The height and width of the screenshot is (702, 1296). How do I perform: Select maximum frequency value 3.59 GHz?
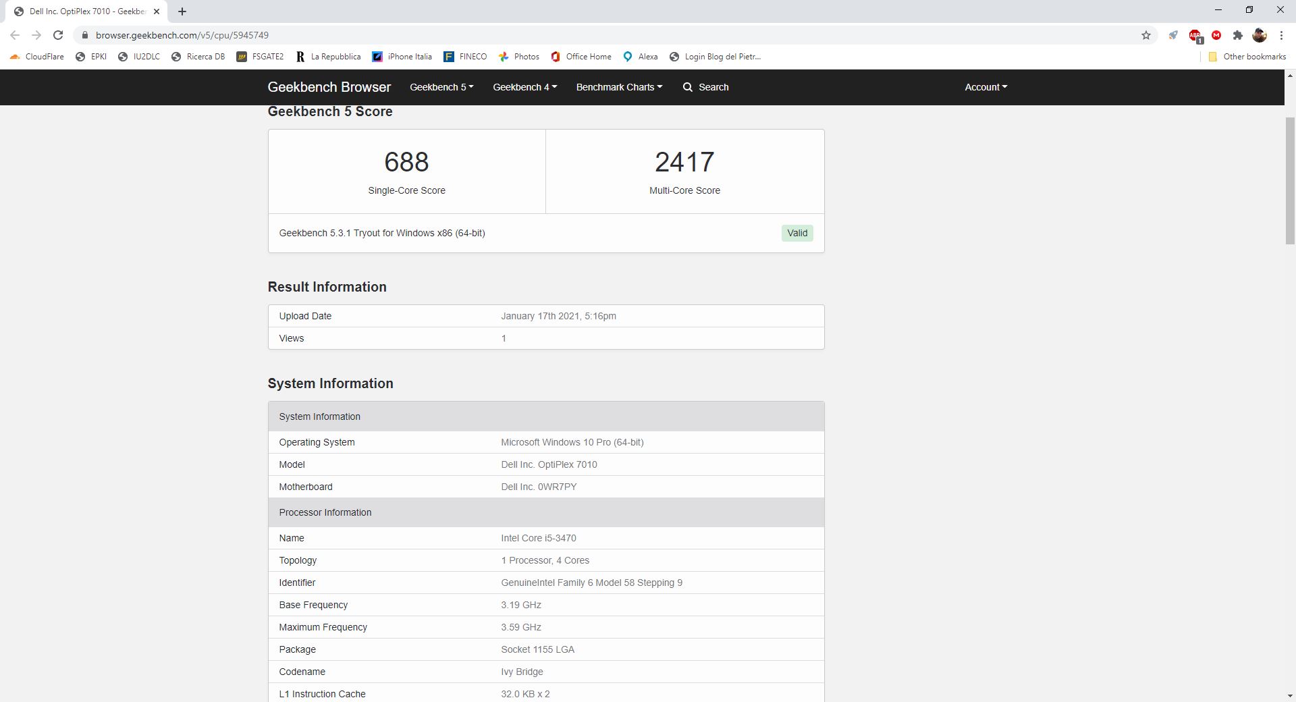pos(521,627)
